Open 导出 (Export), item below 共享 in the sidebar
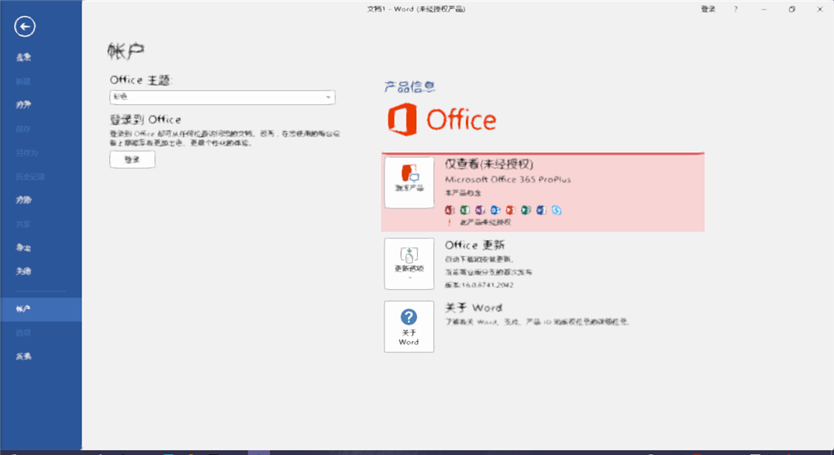Image resolution: width=834 pixels, height=455 pixels. click(x=24, y=247)
